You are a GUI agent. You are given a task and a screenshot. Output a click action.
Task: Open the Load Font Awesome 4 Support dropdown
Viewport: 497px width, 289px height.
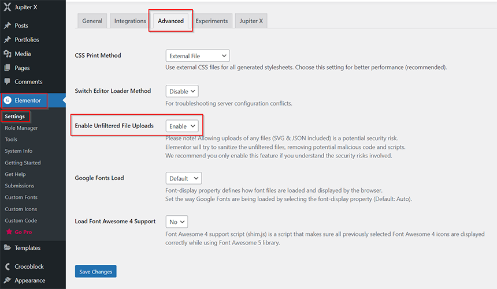pyautogui.click(x=176, y=222)
